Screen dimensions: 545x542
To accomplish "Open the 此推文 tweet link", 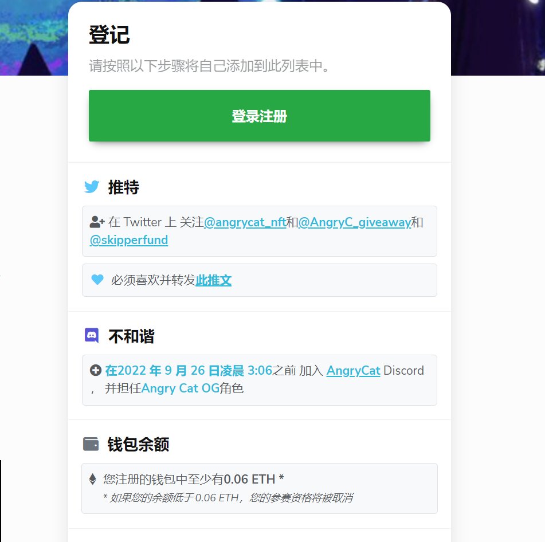I will pyautogui.click(x=213, y=280).
